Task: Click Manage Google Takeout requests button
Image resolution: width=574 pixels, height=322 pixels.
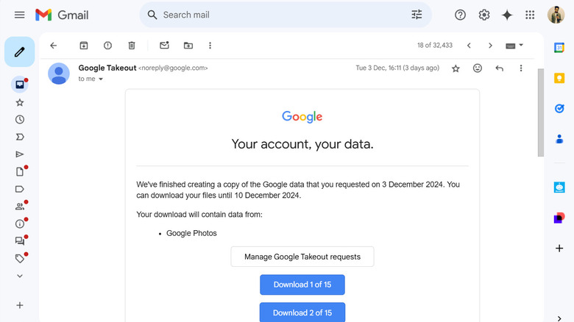Action: 302,257
